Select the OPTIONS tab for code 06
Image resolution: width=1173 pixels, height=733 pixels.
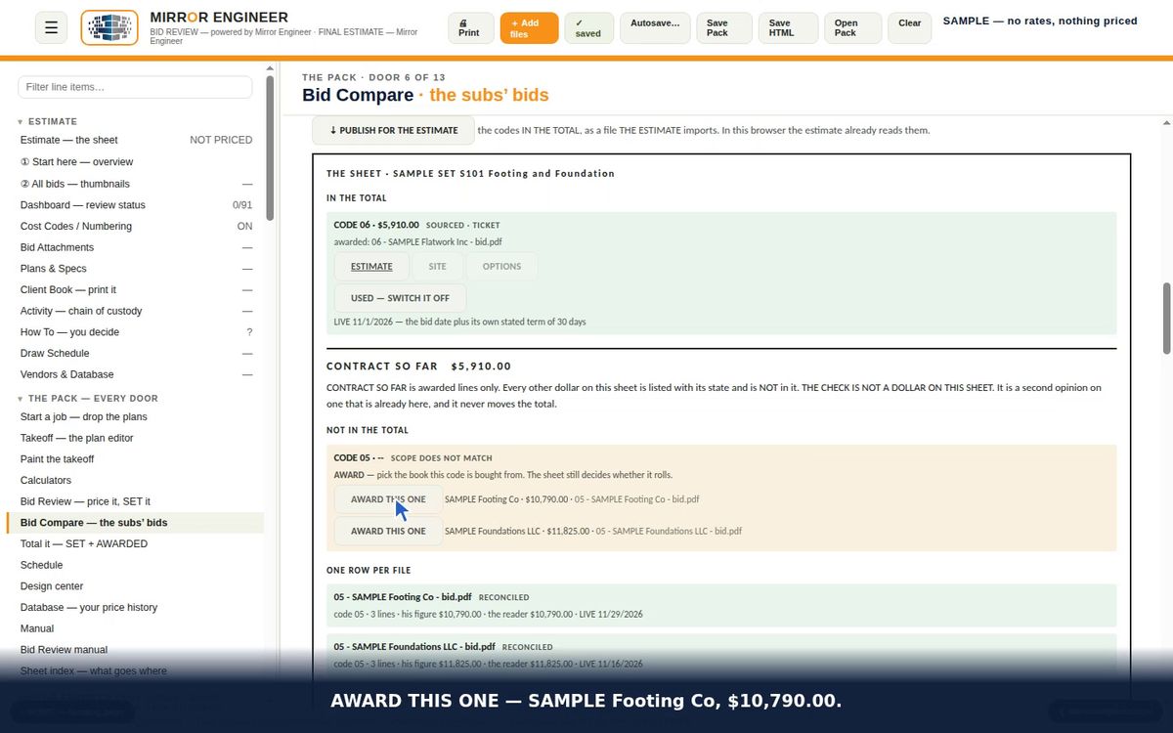501,267
